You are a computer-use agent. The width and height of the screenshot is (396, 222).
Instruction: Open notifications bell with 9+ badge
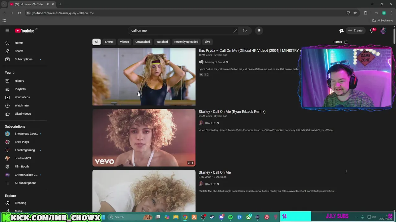pyautogui.click(x=372, y=31)
